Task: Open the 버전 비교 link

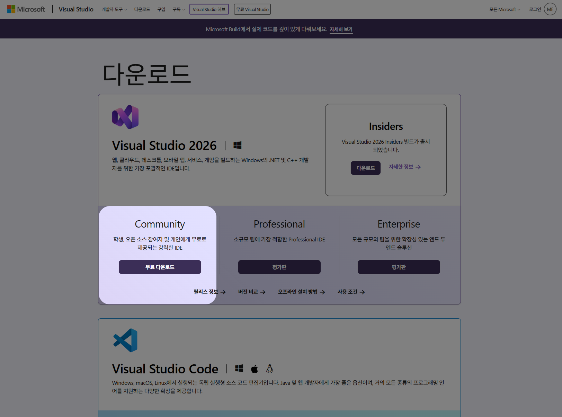Action: tap(252, 292)
